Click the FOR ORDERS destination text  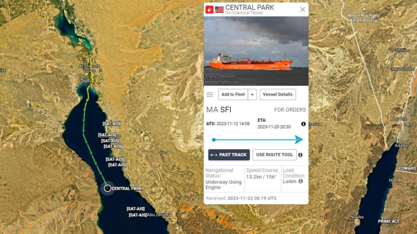[x=290, y=110]
